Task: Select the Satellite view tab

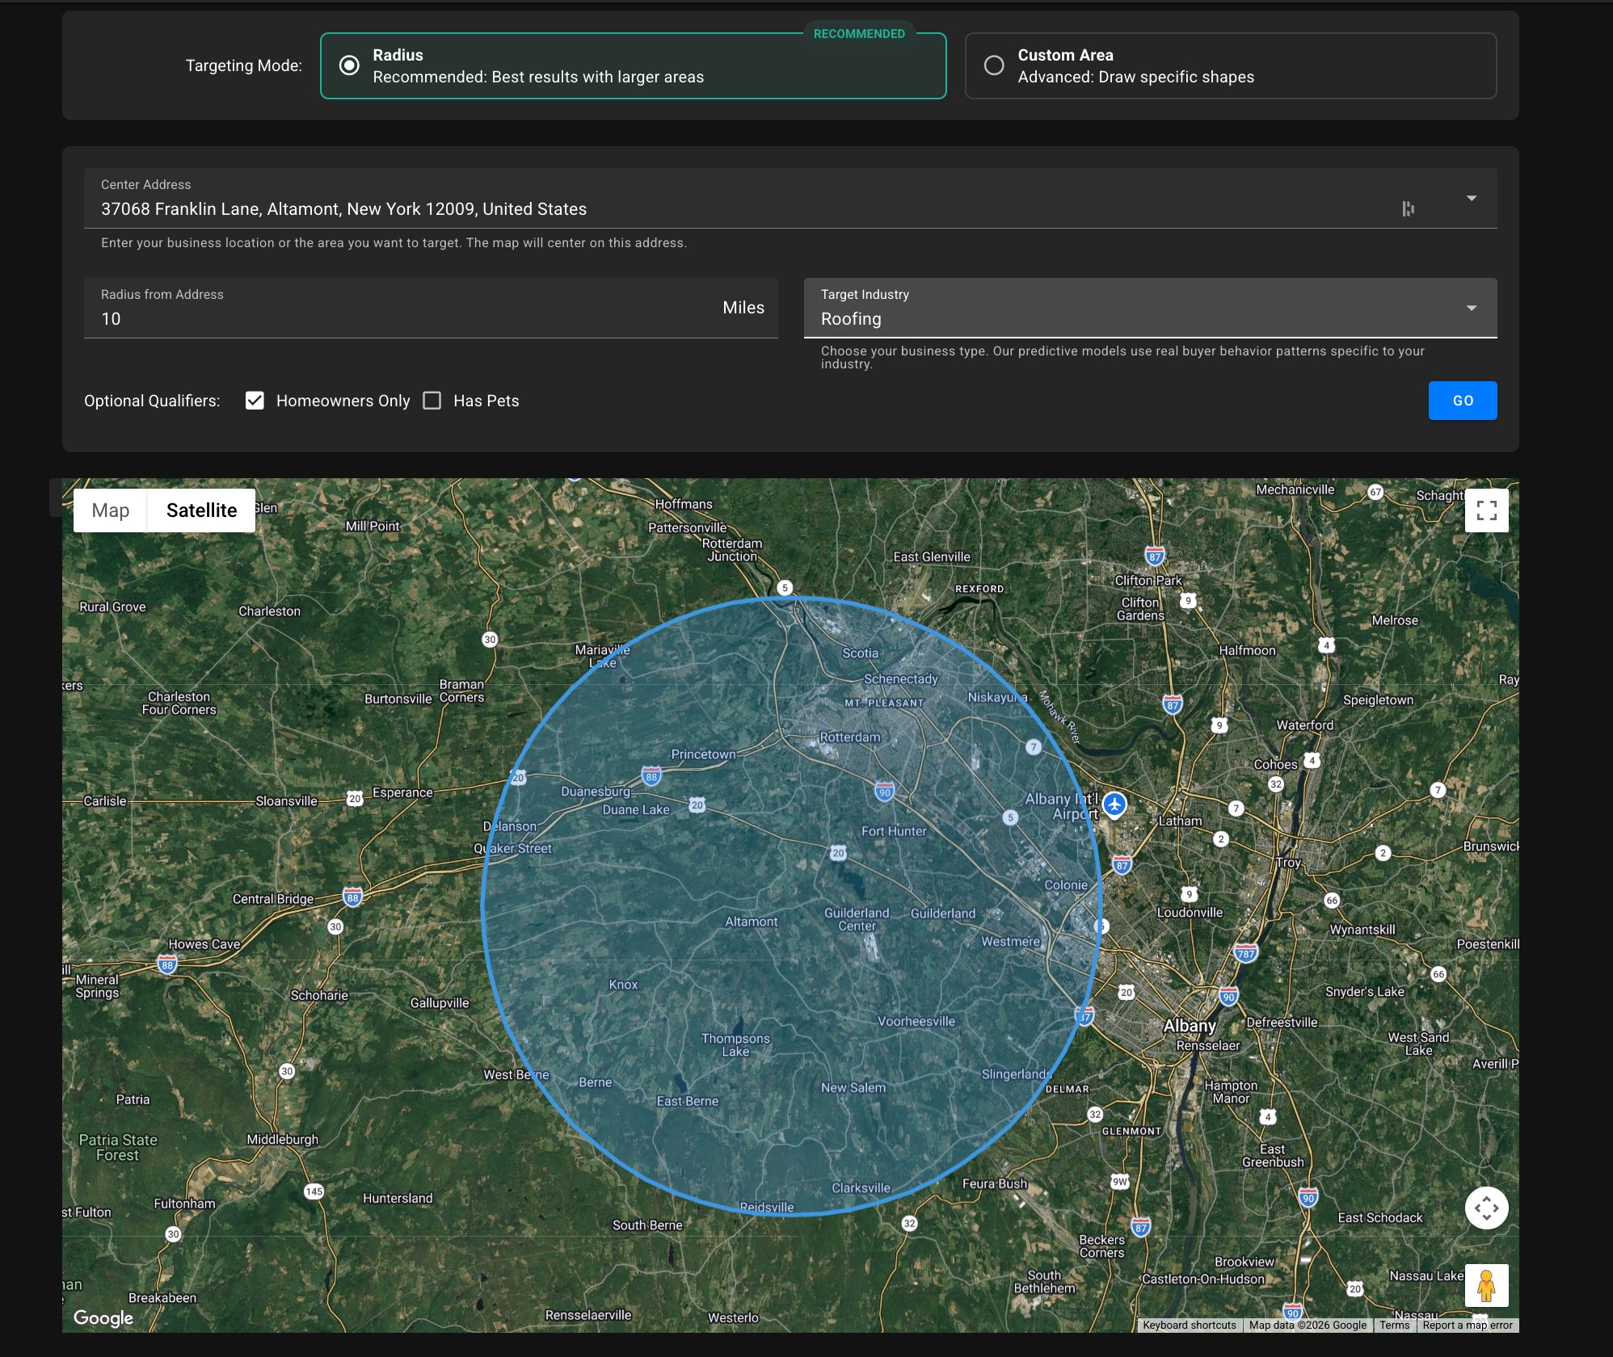Action: tap(200, 510)
